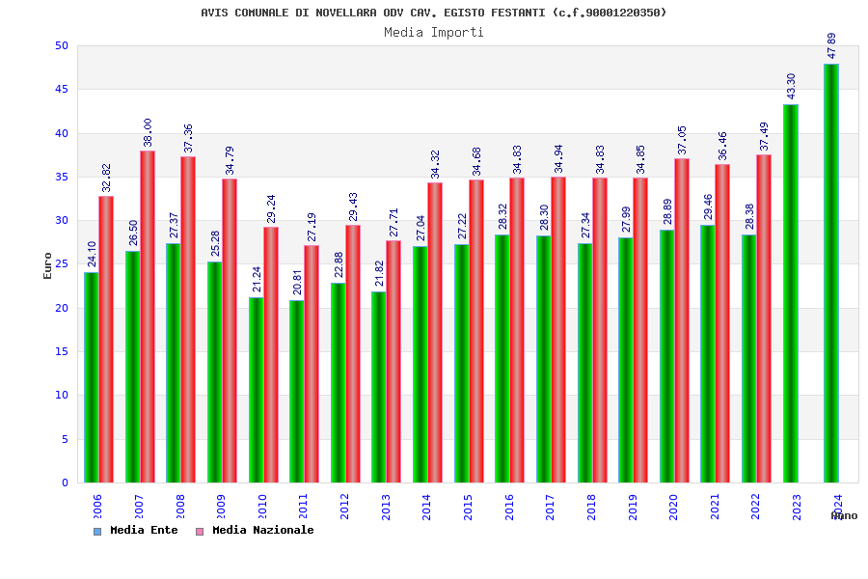Click the x-axis year label 2023
Image resolution: width=868 pixels, height=579 pixels.
pyautogui.click(x=797, y=507)
